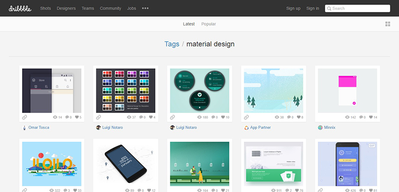Click views eye icon showing 180

[x=199, y=117]
